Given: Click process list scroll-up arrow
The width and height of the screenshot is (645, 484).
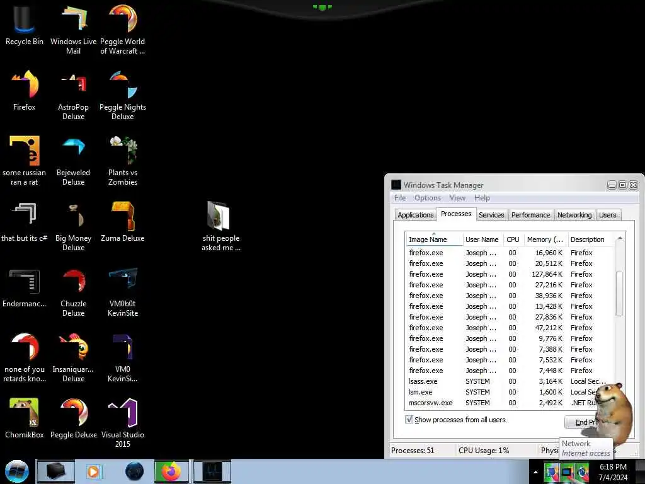Looking at the screenshot, I should pos(620,238).
